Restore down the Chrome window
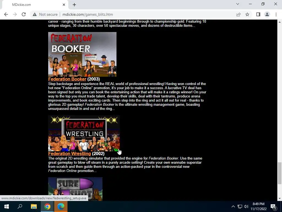 click(263, 4)
